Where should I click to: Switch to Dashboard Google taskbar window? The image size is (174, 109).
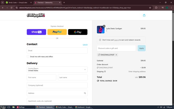83,107
